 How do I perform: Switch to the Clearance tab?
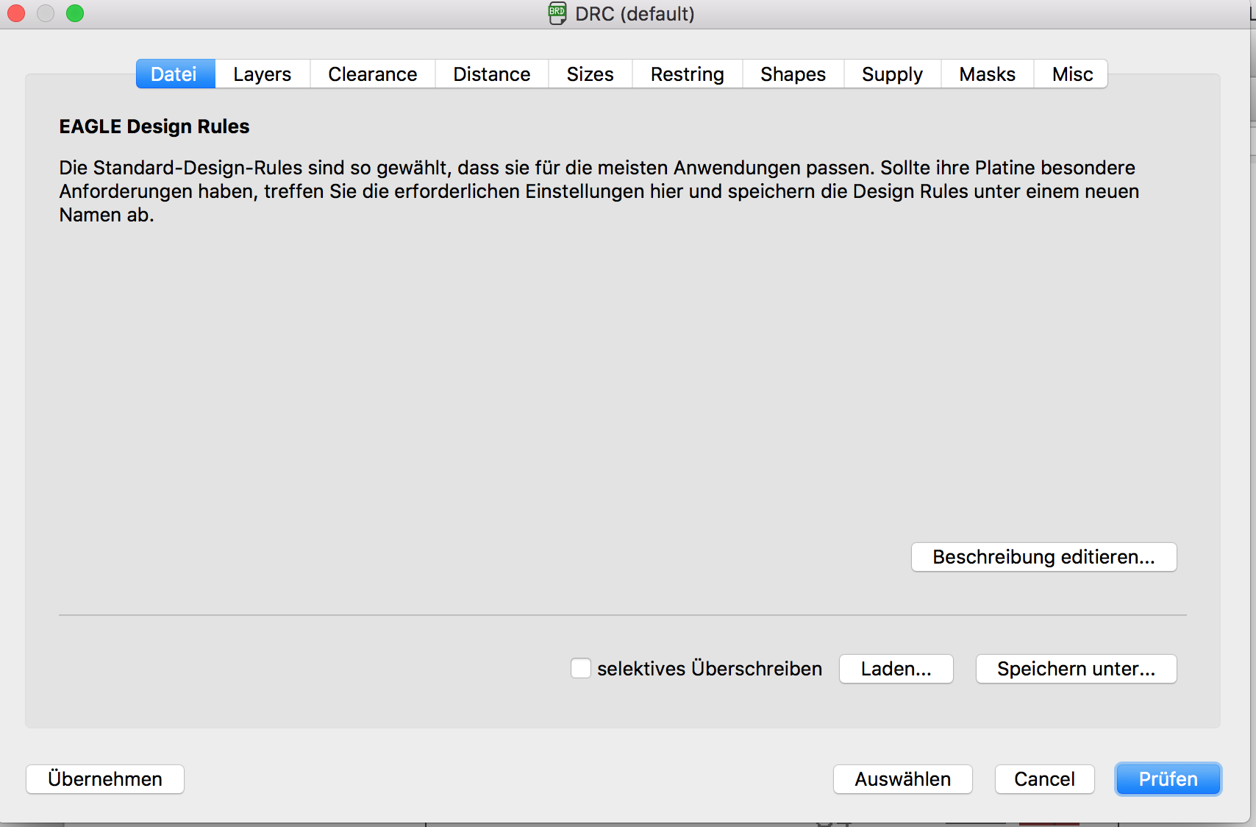tap(372, 74)
